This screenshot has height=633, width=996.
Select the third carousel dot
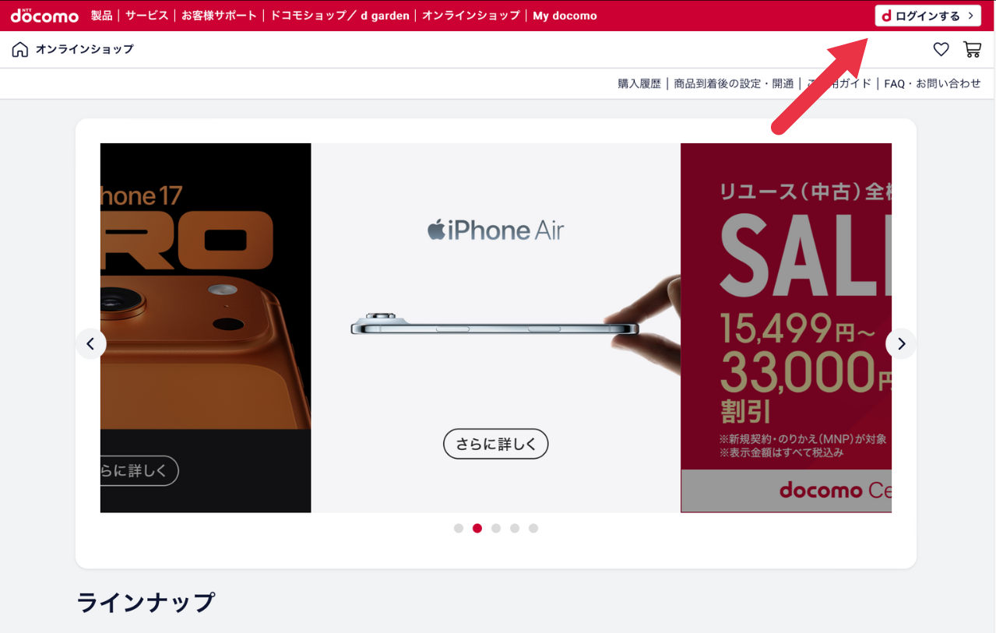coord(496,528)
